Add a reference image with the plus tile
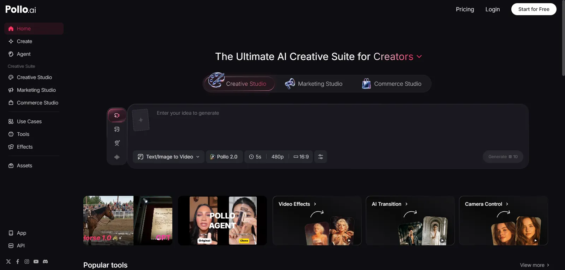The image size is (565, 270). 141,120
